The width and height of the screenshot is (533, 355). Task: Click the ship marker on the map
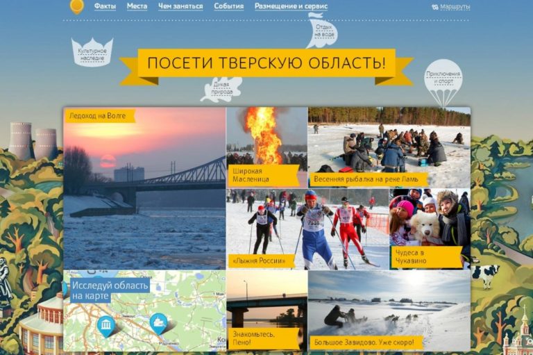pyautogui.click(x=159, y=323)
